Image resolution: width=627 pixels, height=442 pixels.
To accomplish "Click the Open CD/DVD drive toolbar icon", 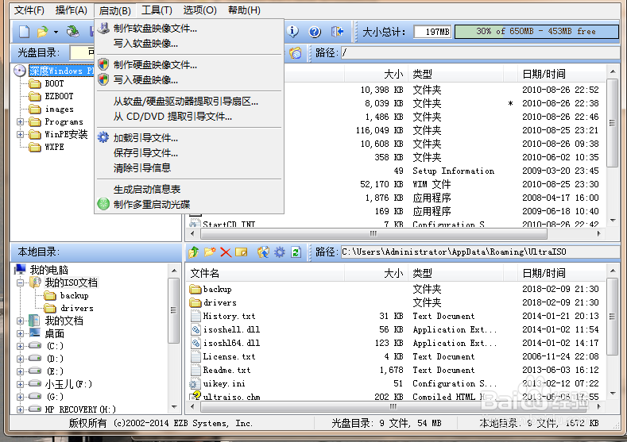I will click(73, 32).
